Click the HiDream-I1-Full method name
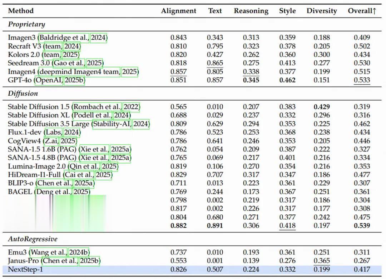This screenshot has height=279, width=386. click(x=34, y=175)
